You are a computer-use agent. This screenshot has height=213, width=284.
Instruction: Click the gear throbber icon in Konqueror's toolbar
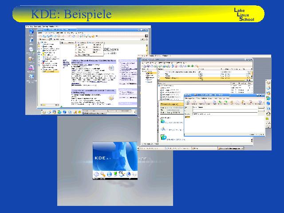(x=146, y=36)
